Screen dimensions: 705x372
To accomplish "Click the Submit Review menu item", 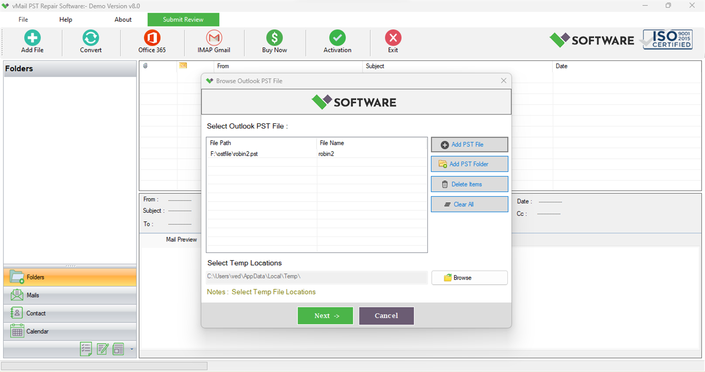I will pos(183,19).
